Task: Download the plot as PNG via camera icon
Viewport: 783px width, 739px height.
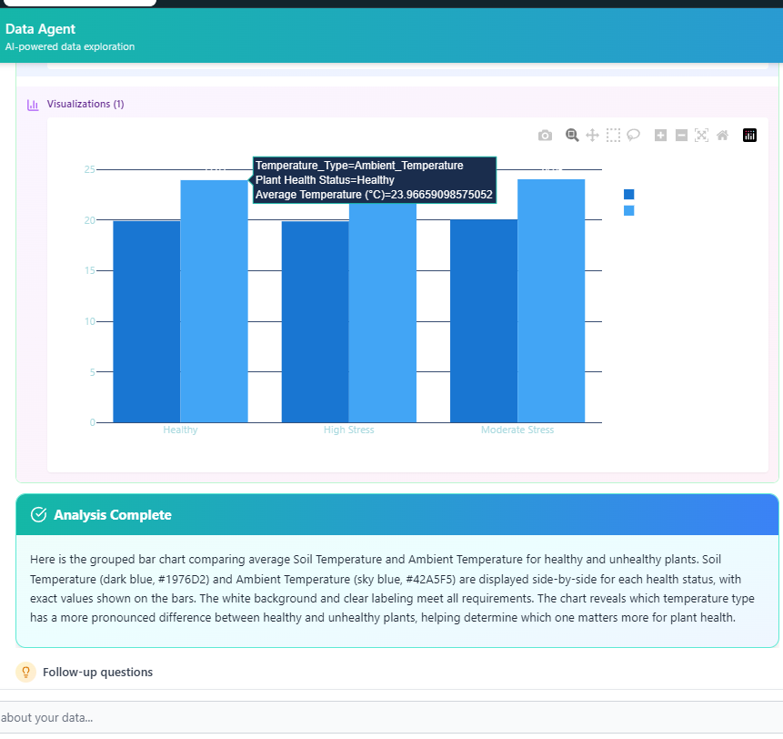Action: (x=545, y=136)
